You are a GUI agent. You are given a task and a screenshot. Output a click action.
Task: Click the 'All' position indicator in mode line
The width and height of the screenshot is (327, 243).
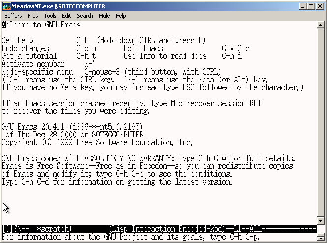pyautogui.click(x=255, y=229)
